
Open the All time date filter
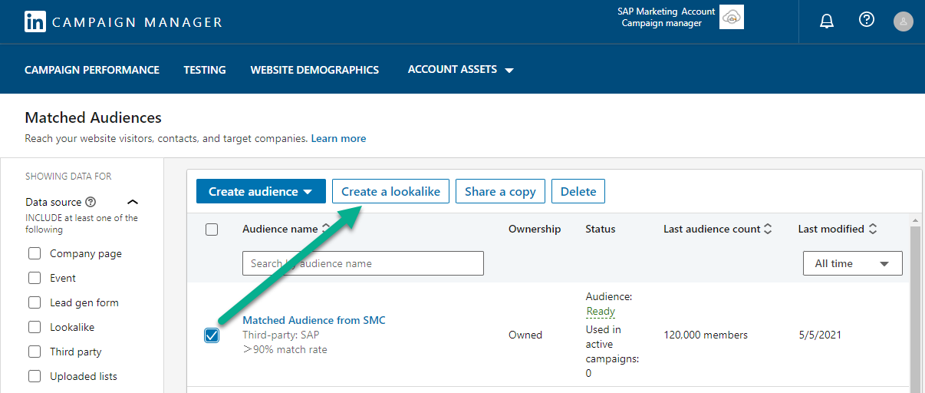point(852,263)
